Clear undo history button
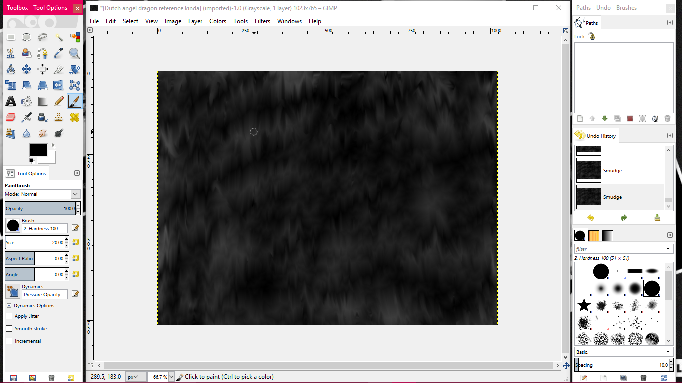Viewport: 682px width, 383px height. [657, 218]
